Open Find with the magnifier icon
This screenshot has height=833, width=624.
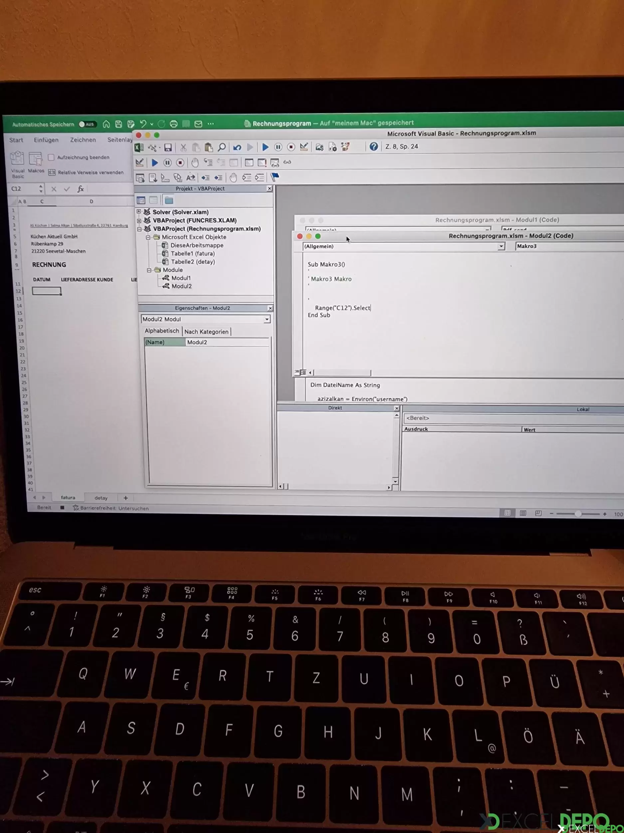(222, 147)
